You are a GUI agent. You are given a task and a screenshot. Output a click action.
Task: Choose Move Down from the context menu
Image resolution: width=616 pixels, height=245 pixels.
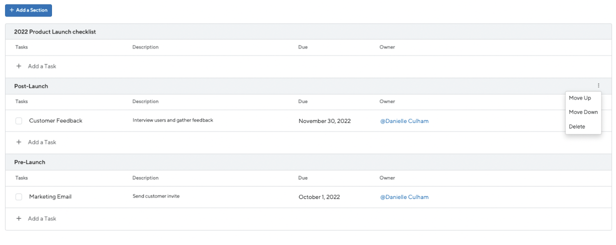583,112
